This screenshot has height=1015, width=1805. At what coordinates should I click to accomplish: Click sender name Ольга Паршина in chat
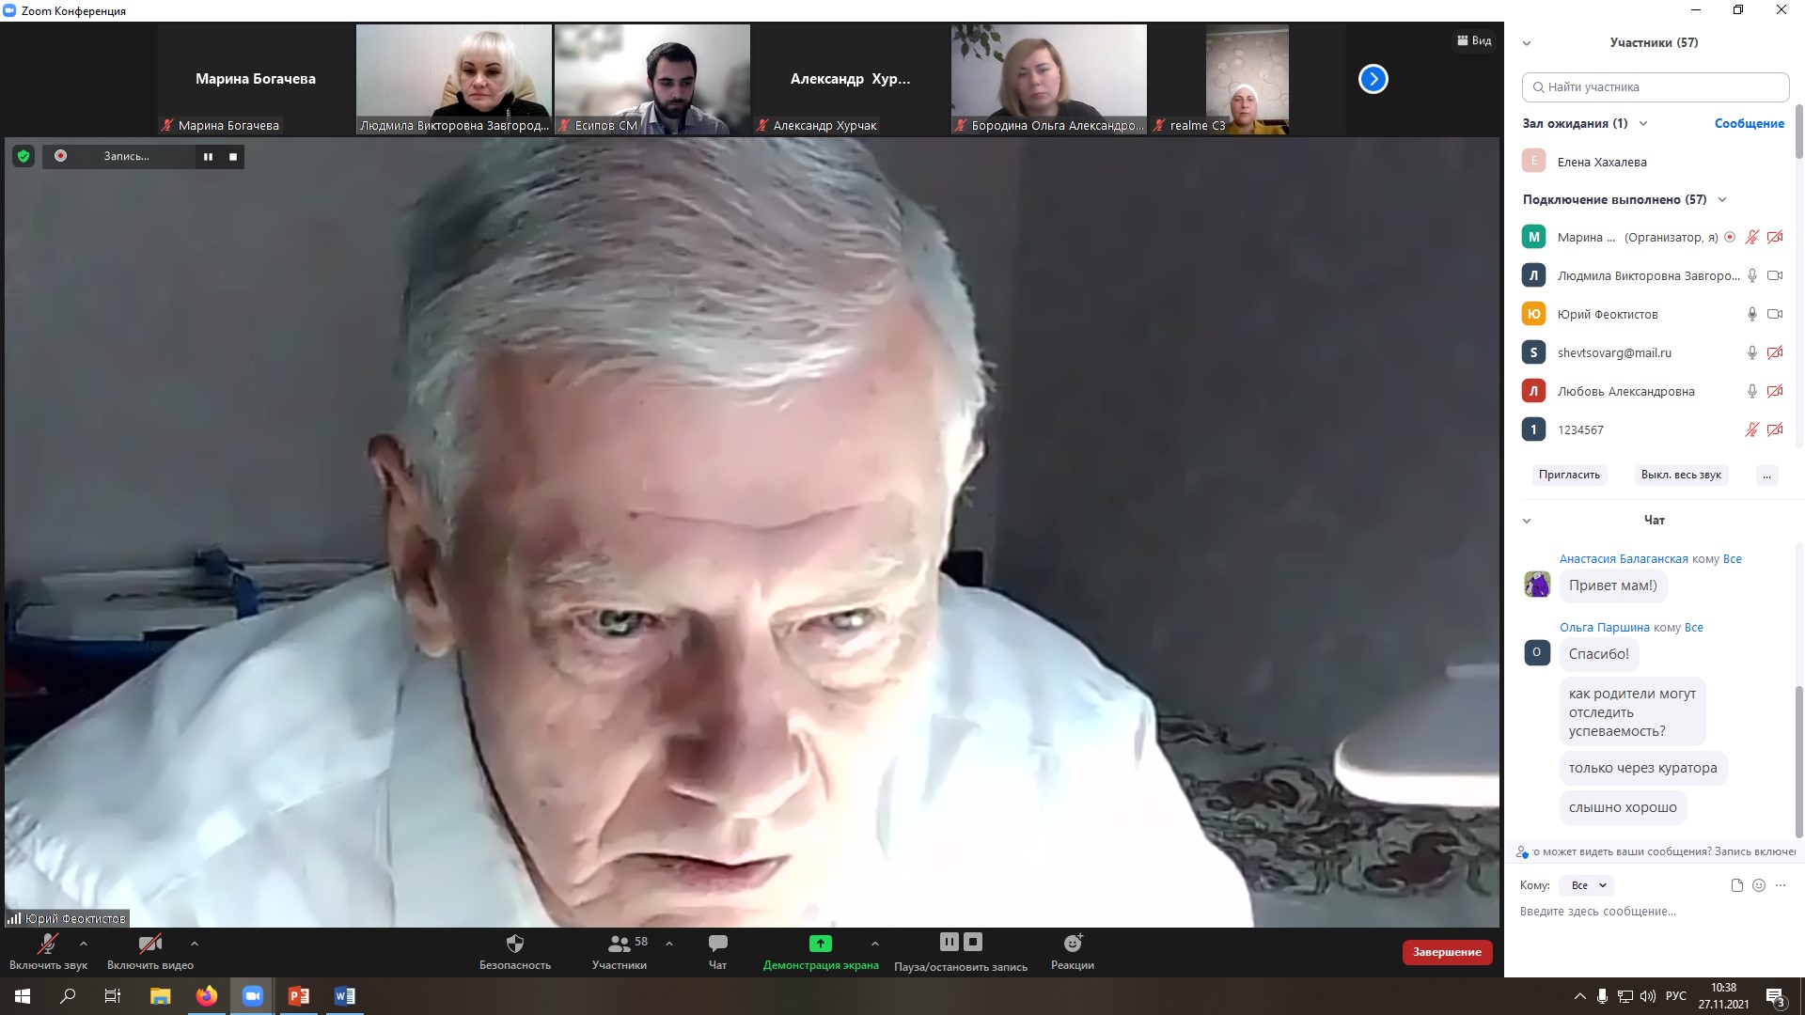1604,628
